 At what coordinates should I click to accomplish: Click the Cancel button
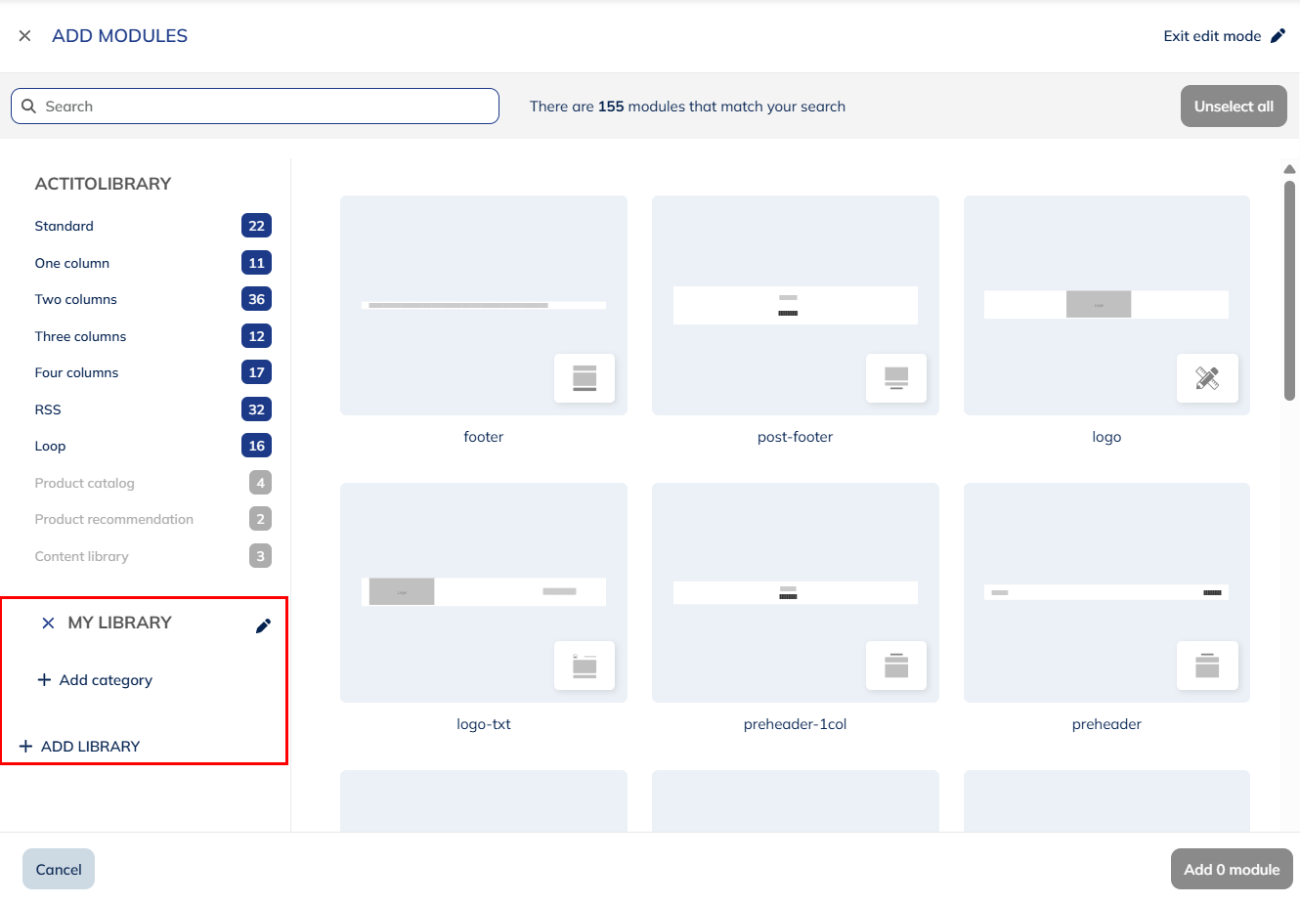(59, 869)
